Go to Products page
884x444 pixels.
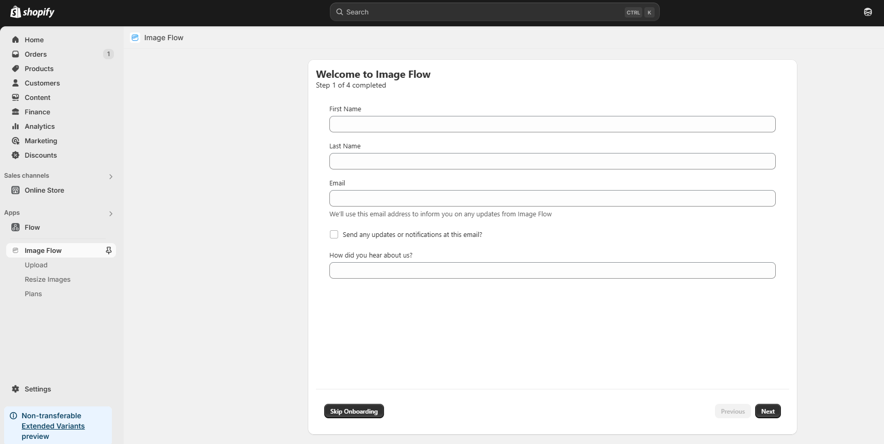(x=62, y=69)
